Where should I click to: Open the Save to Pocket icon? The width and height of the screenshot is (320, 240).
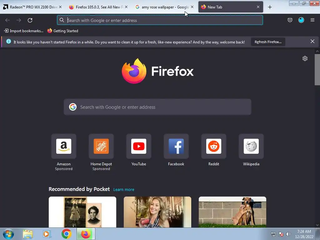pyautogui.click(x=290, y=20)
